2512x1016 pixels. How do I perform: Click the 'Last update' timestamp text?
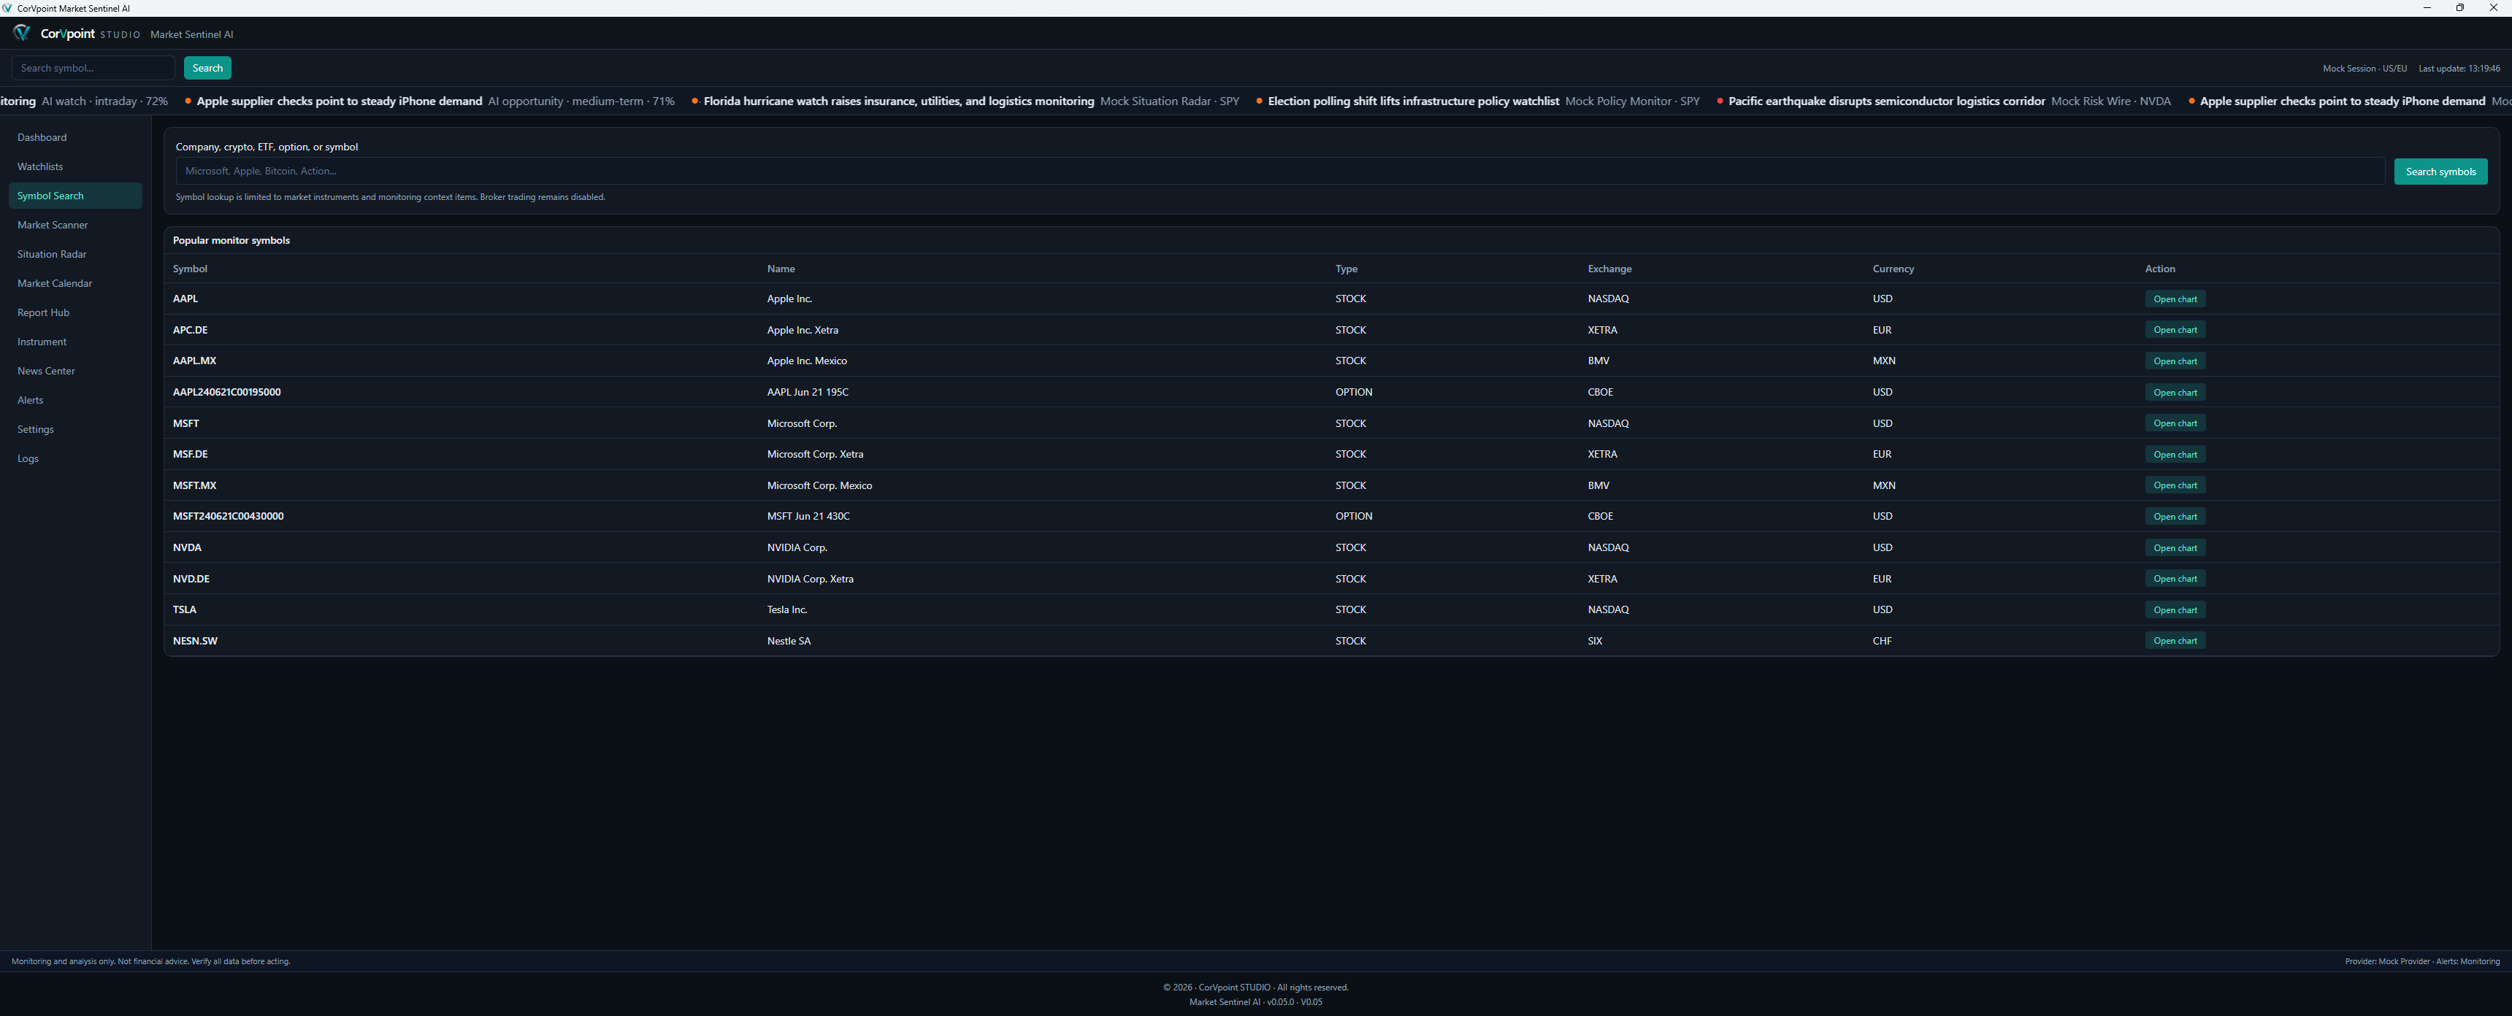click(2459, 69)
